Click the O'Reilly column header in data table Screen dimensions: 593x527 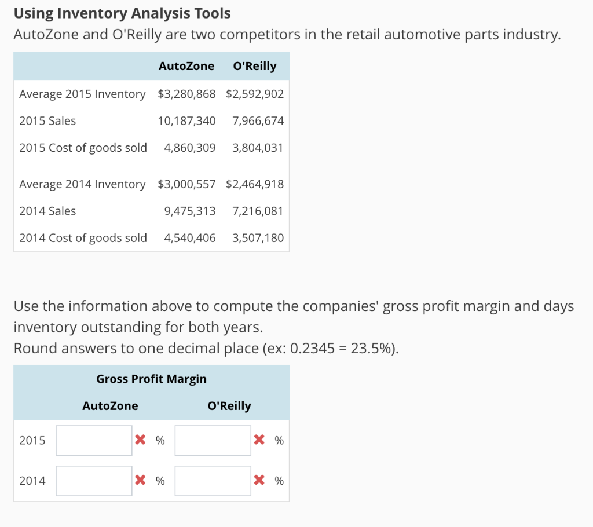[255, 65]
